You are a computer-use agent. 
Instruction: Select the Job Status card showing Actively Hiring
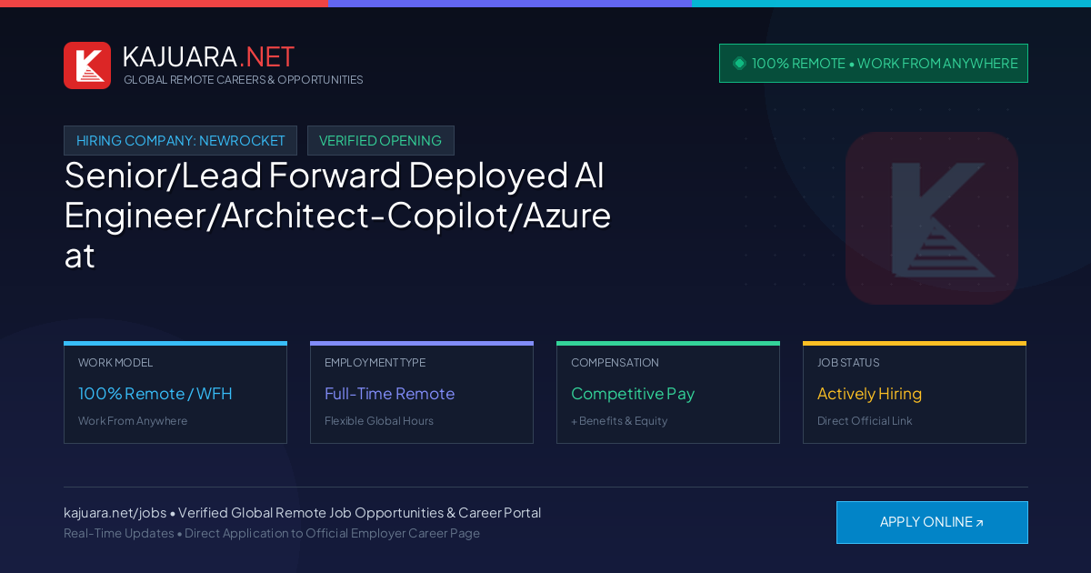click(x=915, y=393)
